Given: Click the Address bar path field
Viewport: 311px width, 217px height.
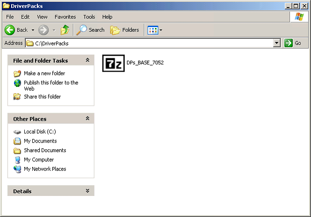Looking at the screenshot, I should coord(150,43).
